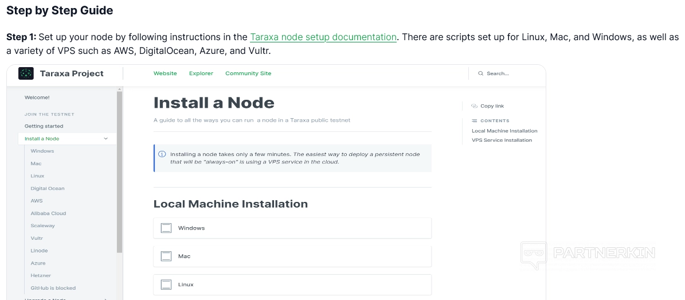
Task: Open the Digital Ocean sidebar entry
Action: [47, 189]
